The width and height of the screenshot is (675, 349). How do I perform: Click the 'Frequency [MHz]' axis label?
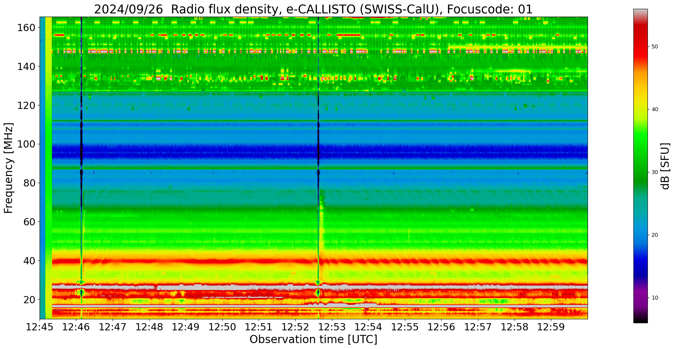pos(9,168)
